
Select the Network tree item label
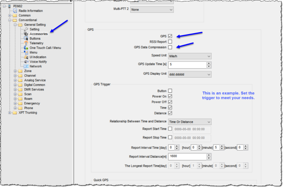(35, 66)
